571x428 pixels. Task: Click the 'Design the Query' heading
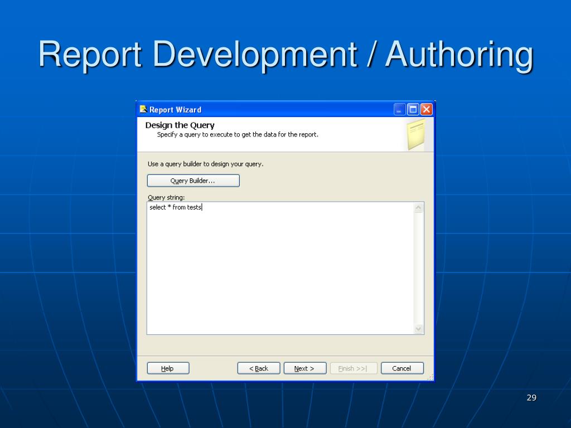[180, 125]
